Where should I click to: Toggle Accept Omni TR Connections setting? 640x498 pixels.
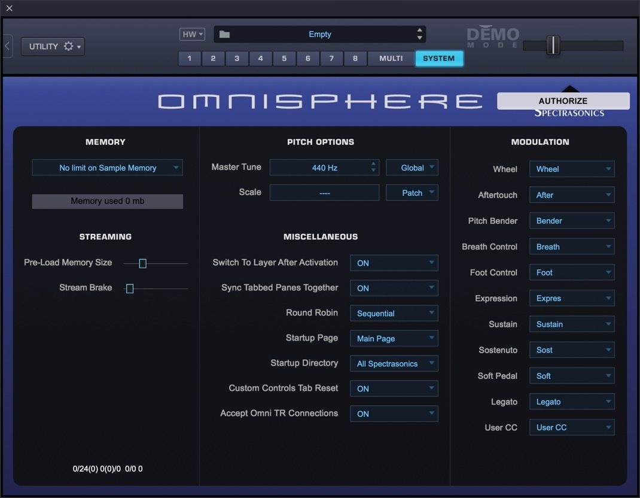click(x=394, y=414)
